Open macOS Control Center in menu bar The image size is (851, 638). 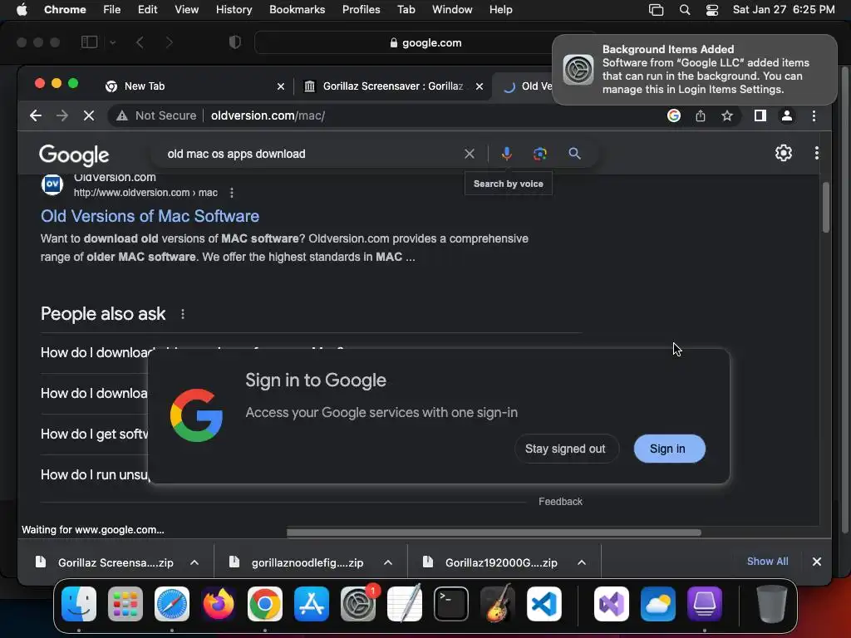coord(712,10)
